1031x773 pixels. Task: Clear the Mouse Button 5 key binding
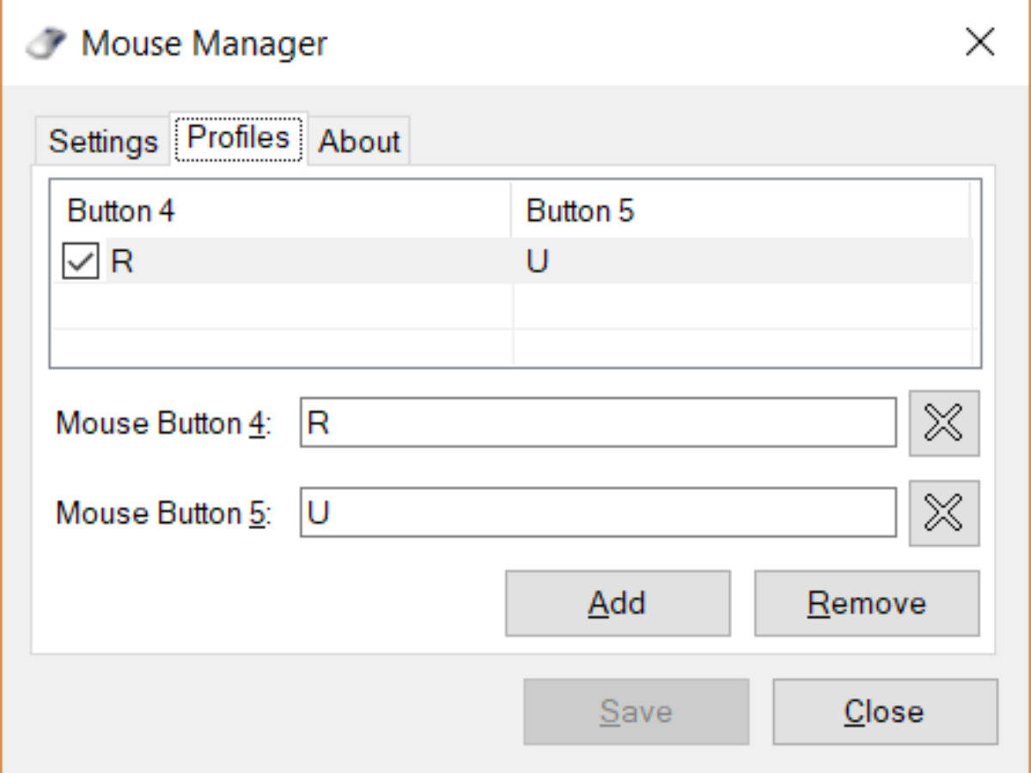tap(944, 513)
